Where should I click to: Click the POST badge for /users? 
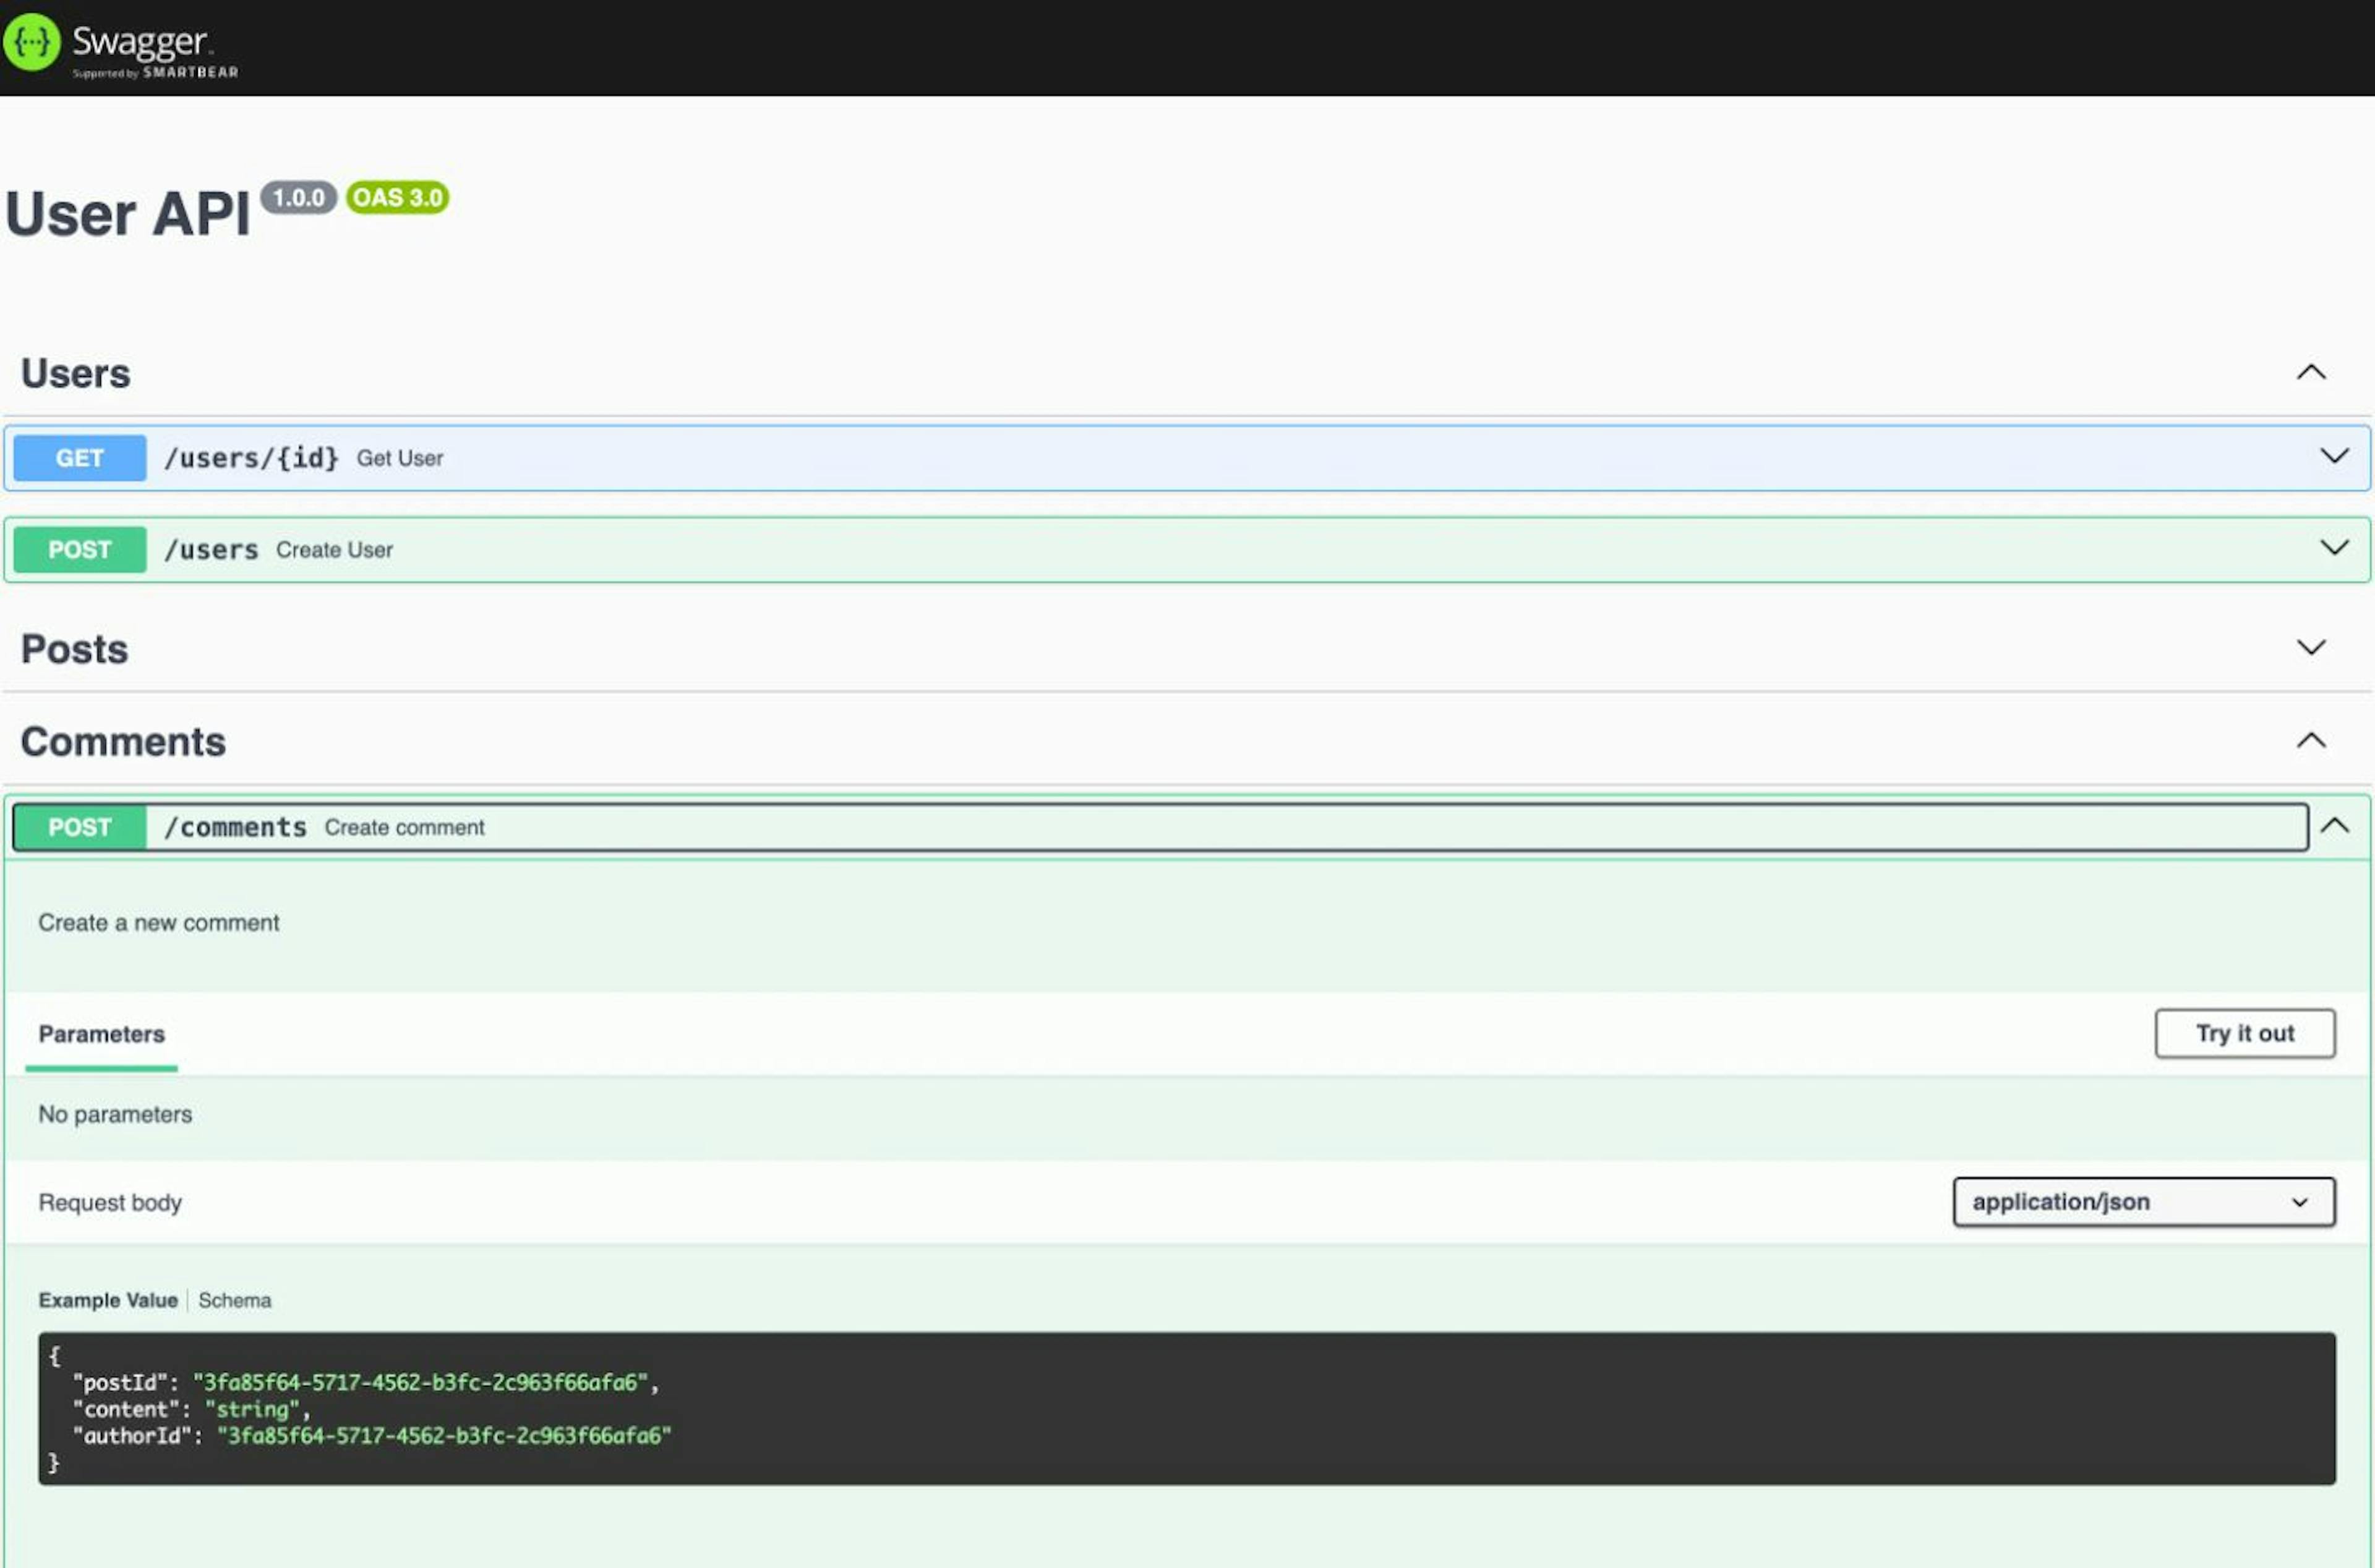[80, 550]
